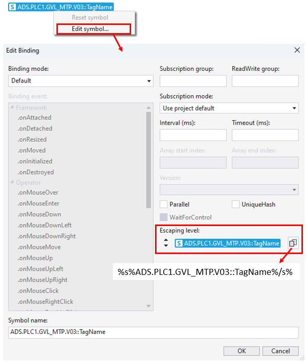The image size is (307, 363).
Task: Collapse the Operator event group
Action: 12,182
